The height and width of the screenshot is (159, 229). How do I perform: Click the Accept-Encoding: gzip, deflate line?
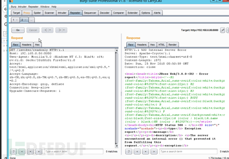[x=37, y=84]
